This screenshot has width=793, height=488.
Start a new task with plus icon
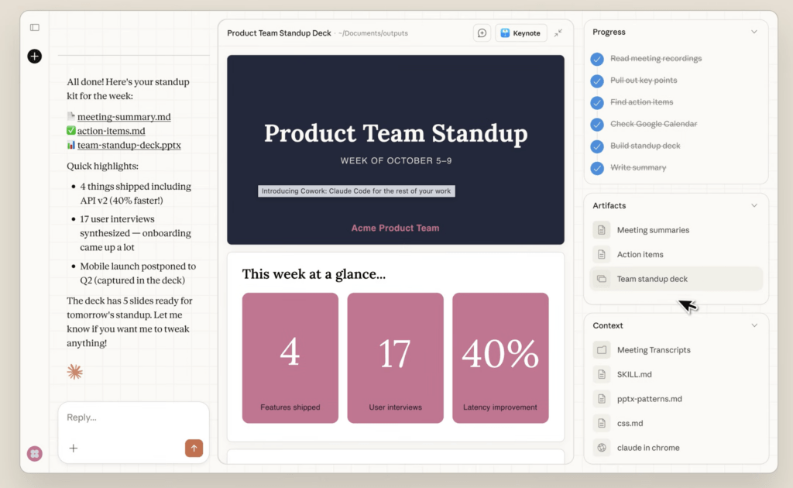point(34,56)
